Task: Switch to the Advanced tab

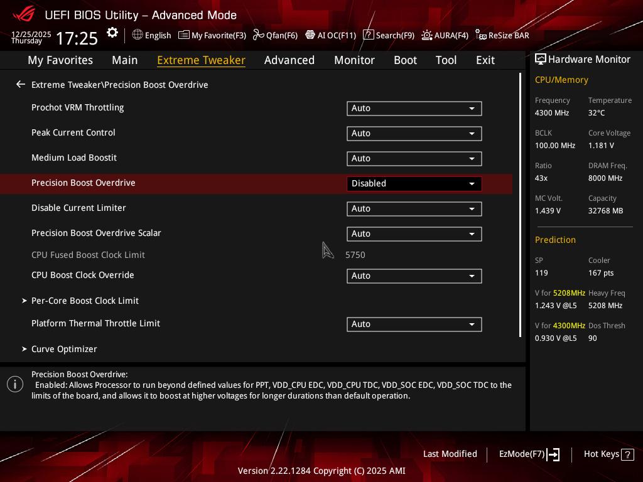Action: tap(289, 60)
